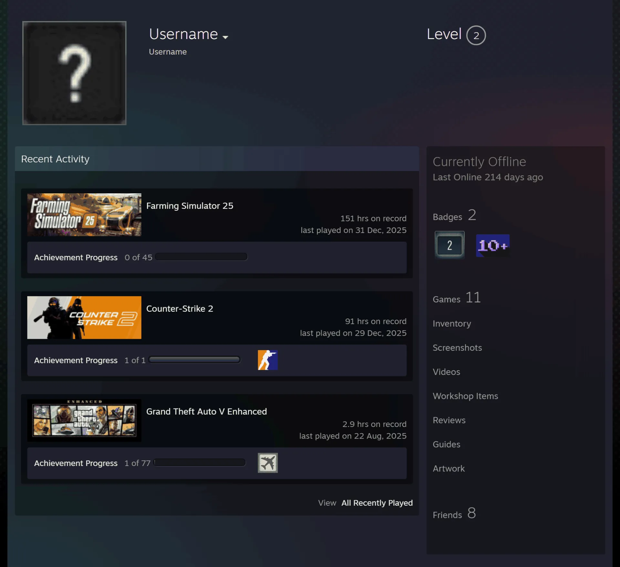Viewport: 620px width, 567px height.
Task: Click the Farming Simulator 25 achievement progress bar
Action: [201, 257]
